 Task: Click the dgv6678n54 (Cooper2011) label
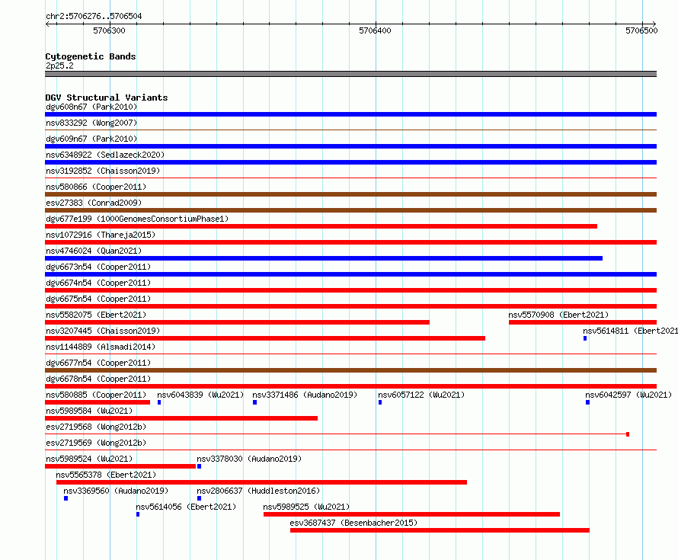[x=98, y=379]
